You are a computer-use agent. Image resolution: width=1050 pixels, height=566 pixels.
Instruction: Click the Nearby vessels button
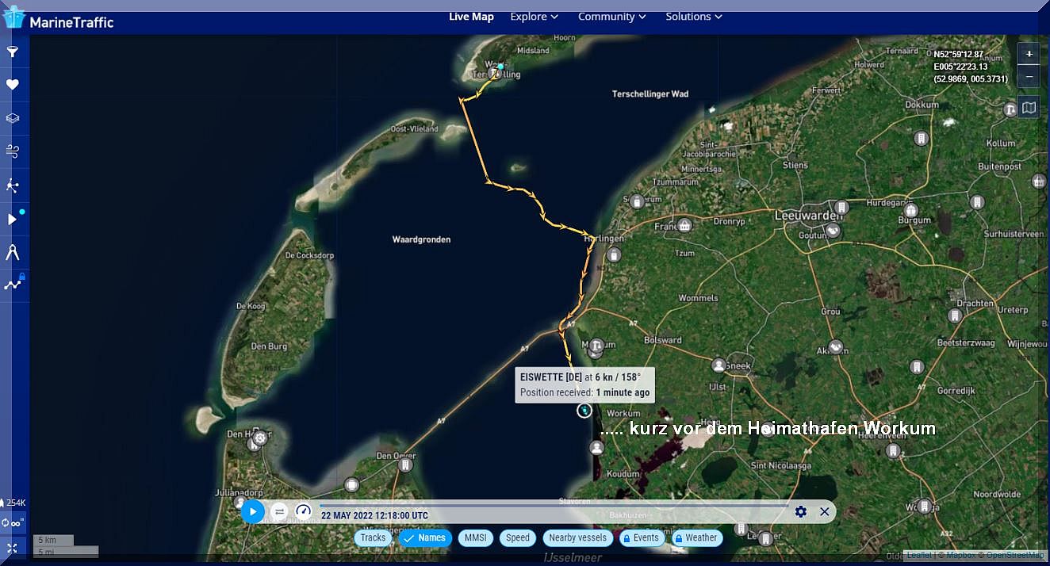(x=577, y=537)
